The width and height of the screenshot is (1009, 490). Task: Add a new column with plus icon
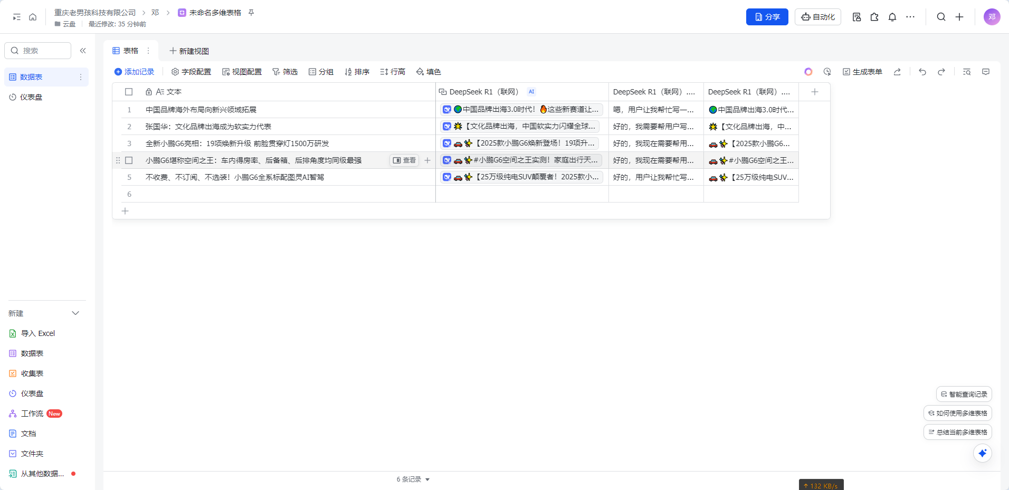(x=814, y=92)
